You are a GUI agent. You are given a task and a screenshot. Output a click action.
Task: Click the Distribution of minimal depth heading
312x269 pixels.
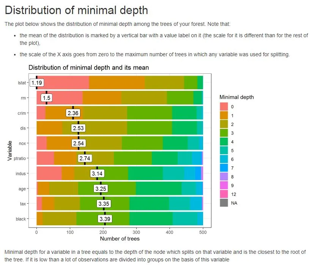pos(76,10)
